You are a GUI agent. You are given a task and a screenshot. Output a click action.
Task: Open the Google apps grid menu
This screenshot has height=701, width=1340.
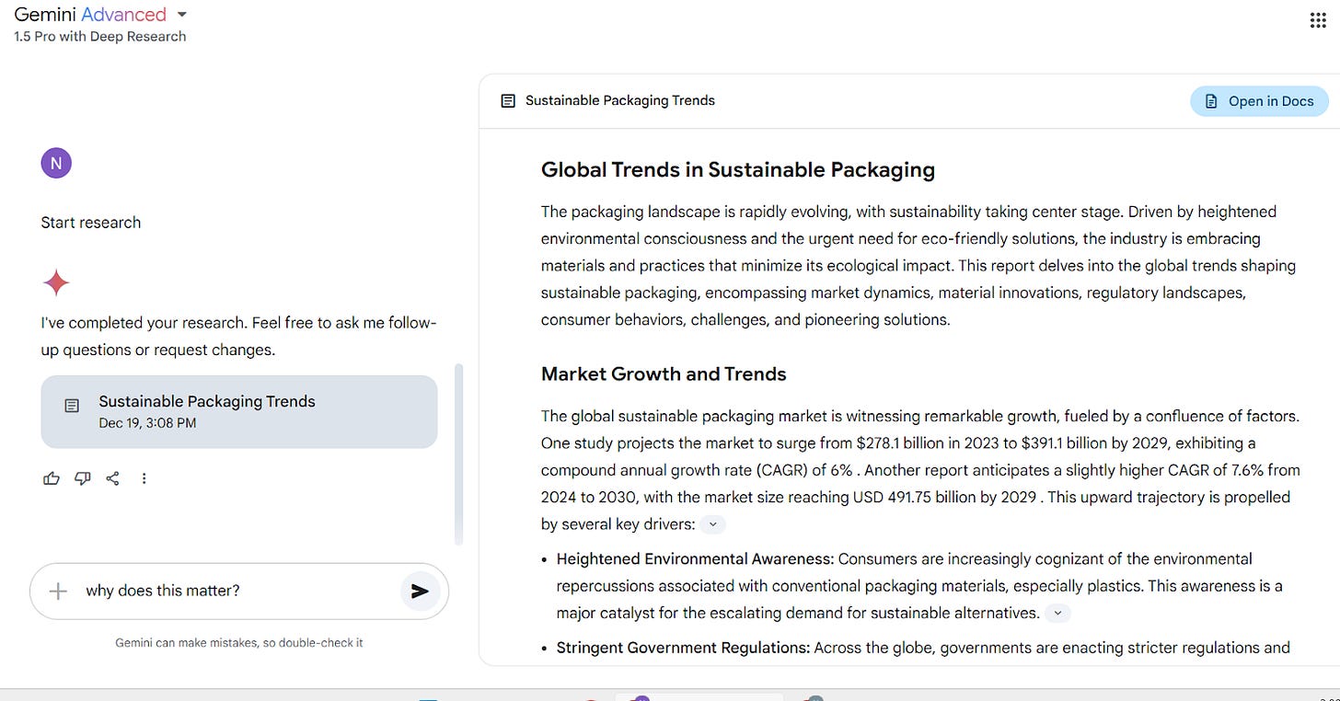pos(1318,19)
